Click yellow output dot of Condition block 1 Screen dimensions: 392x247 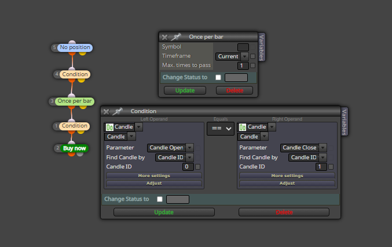coord(80,132)
